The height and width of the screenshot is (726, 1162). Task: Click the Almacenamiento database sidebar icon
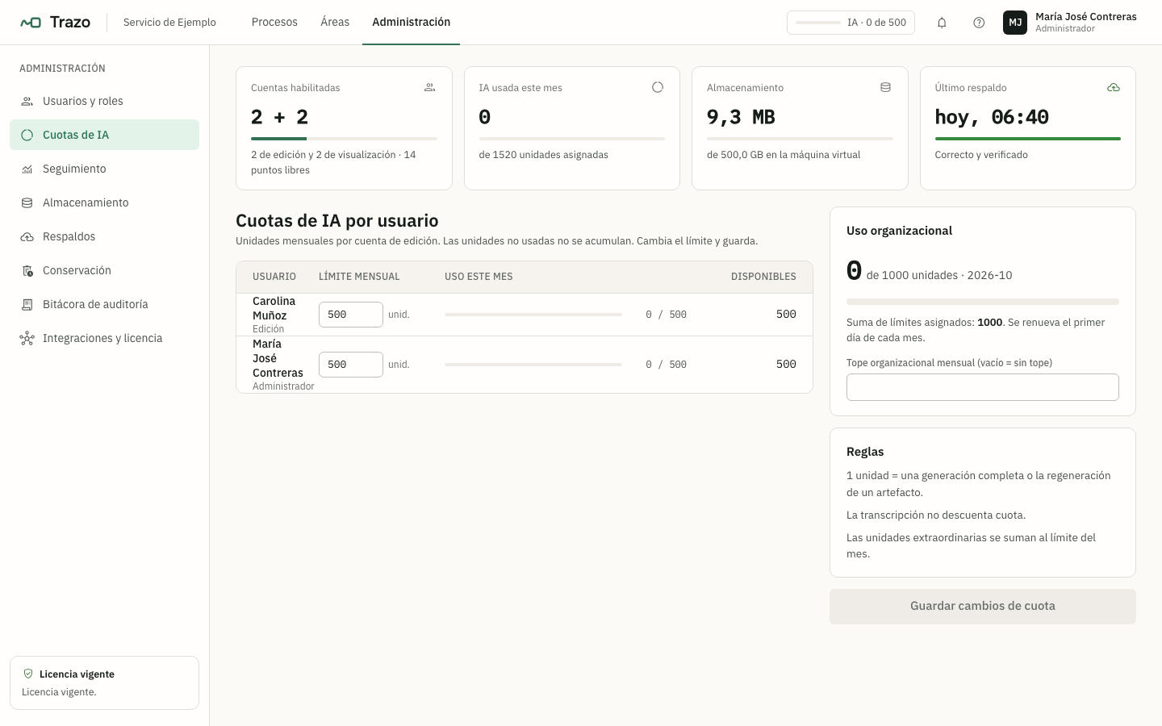pos(27,203)
